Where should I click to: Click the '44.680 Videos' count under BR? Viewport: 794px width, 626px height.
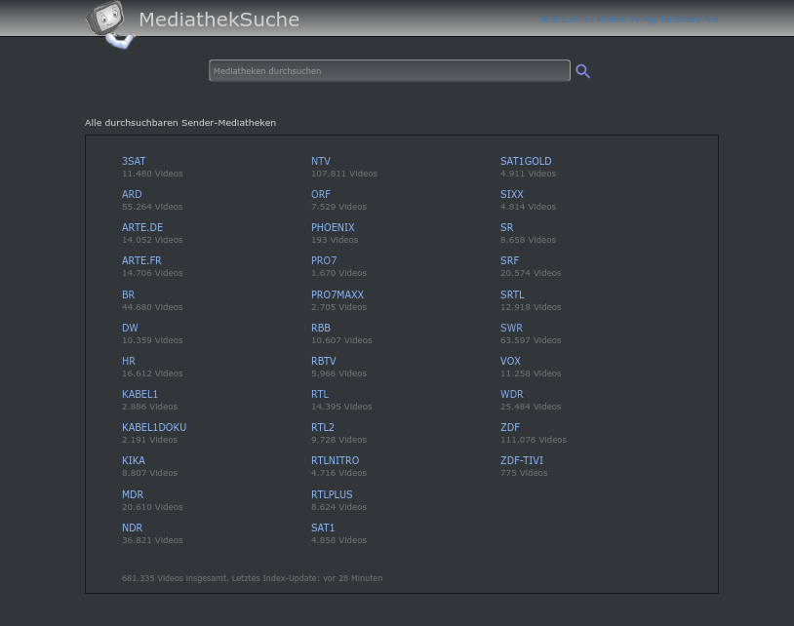[x=152, y=307]
